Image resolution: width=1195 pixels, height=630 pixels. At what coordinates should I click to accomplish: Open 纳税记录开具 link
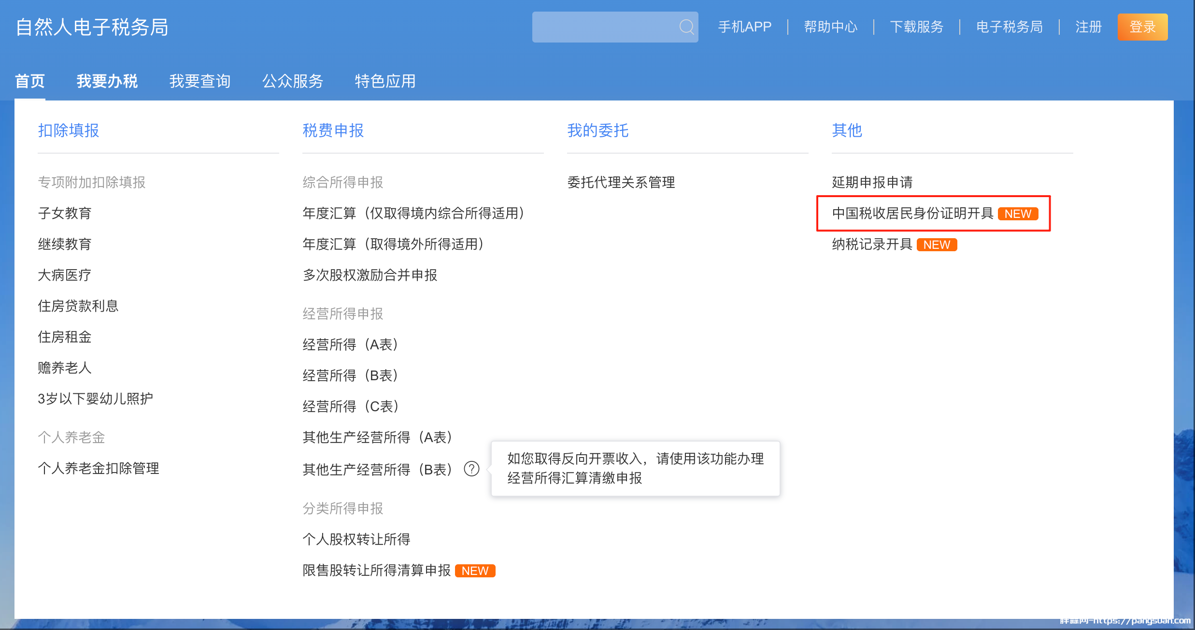(872, 244)
